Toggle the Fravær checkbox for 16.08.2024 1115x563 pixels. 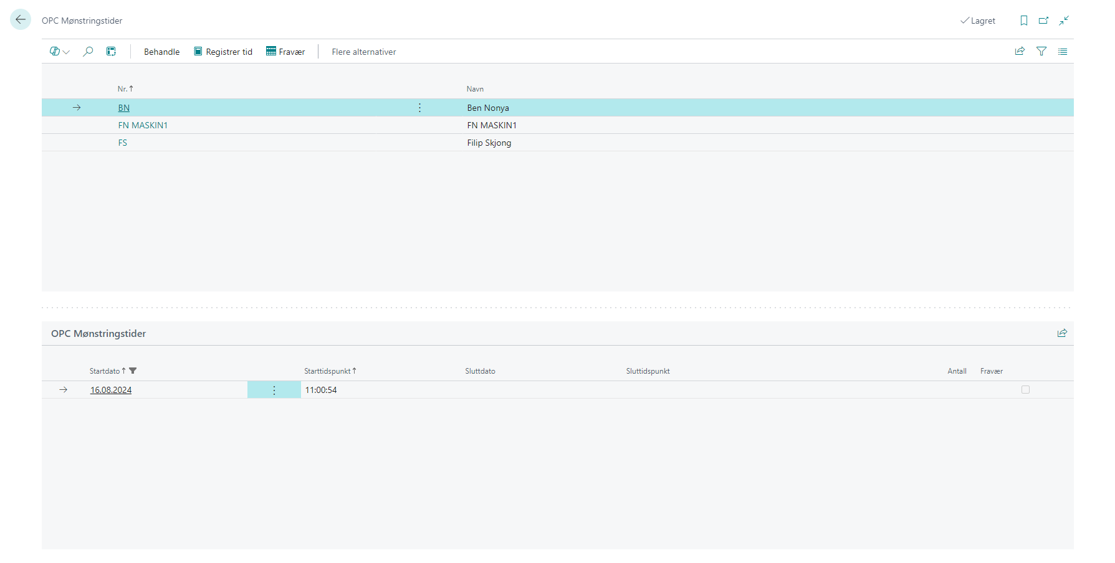tap(1025, 390)
